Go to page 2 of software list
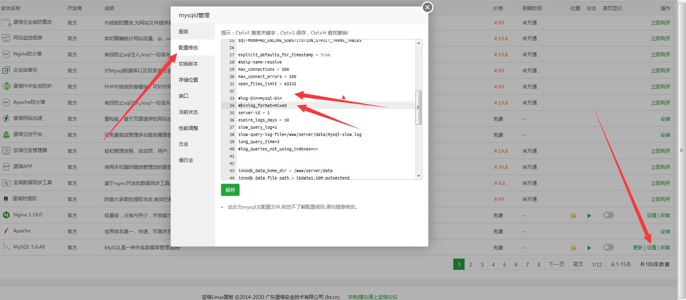This screenshot has width=686, height=300. point(470,264)
